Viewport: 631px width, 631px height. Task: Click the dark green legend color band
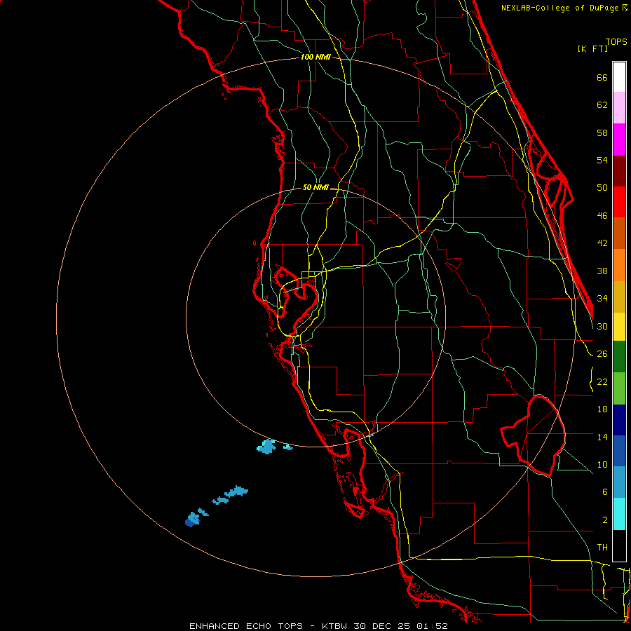(619, 357)
